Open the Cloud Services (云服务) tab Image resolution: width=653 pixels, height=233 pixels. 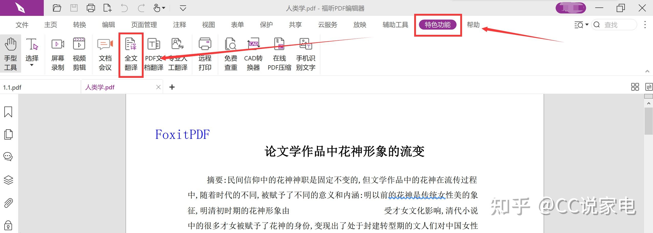pyautogui.click(x=328, y=25)
